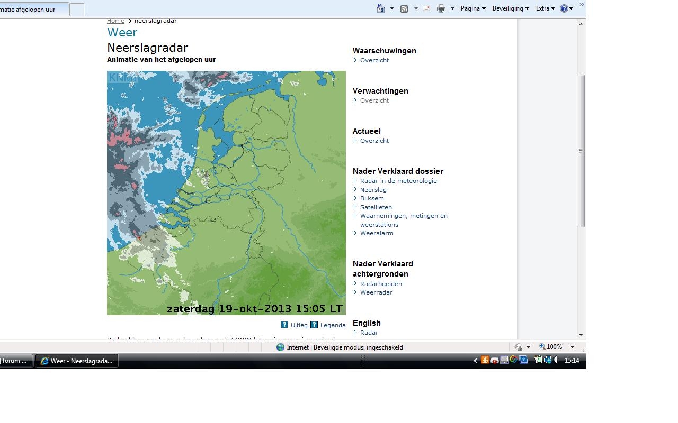Follow the Bliksem link
The image size is (678, 423).
pos(372,198)
